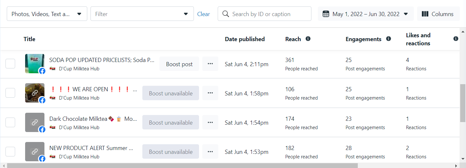Expand the Photos, Videos, Text content dropdown
This screenshot has height=168, width=466.
[47, 14]
